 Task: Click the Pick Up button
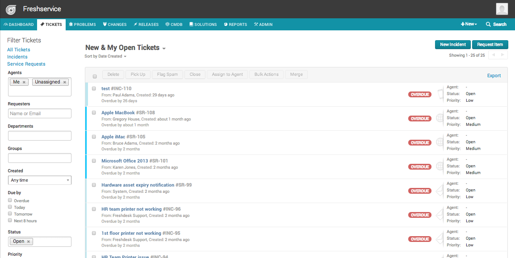point(138,75)
